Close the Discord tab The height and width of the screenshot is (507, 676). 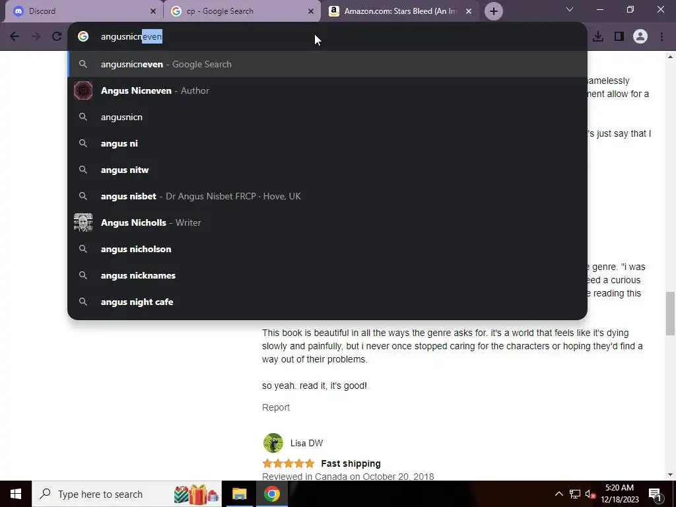(153, 12)
